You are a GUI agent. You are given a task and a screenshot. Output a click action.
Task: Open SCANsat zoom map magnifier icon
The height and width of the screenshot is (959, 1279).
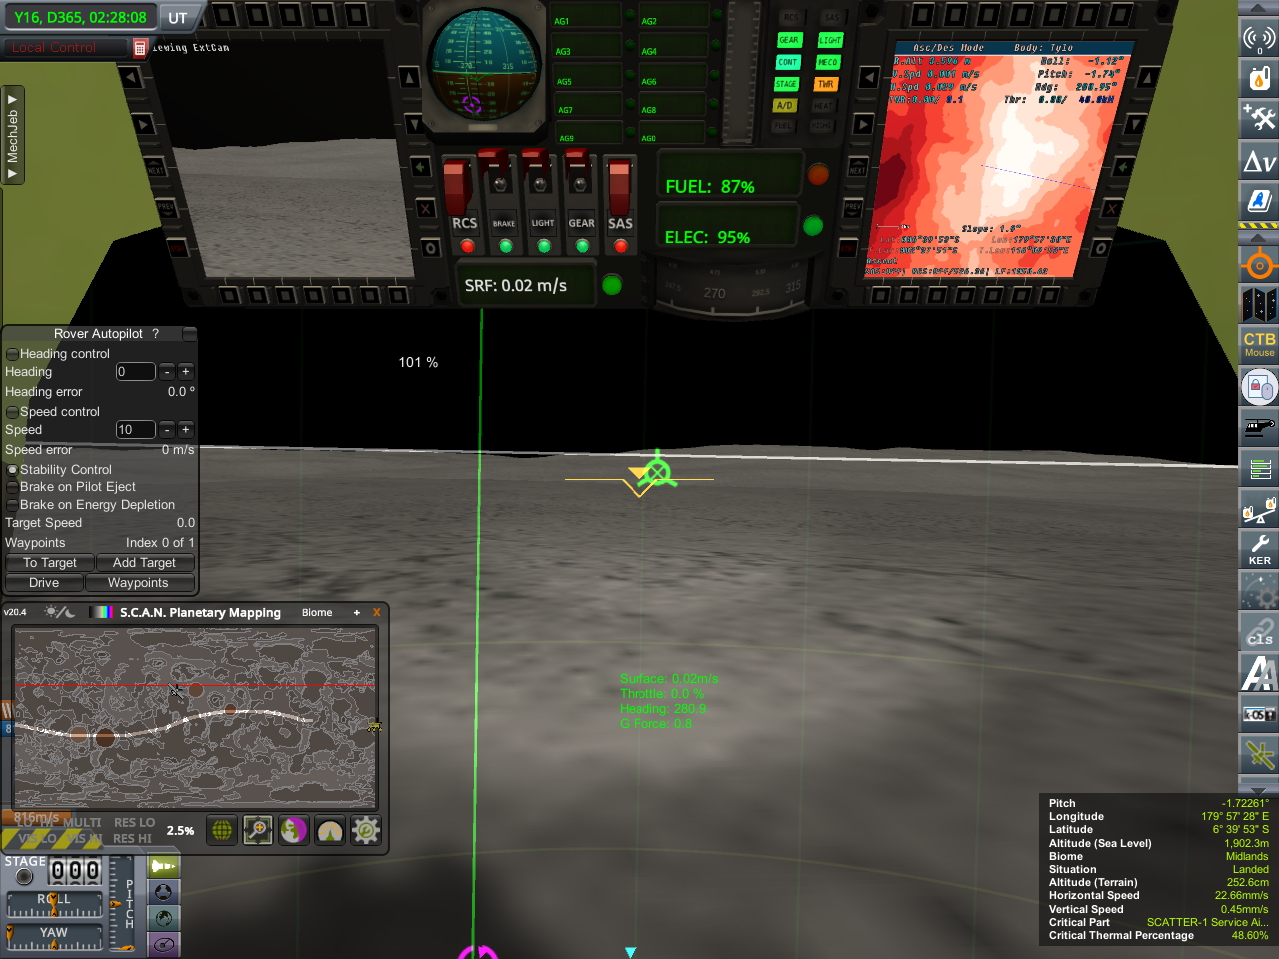[x=258, y=830]
